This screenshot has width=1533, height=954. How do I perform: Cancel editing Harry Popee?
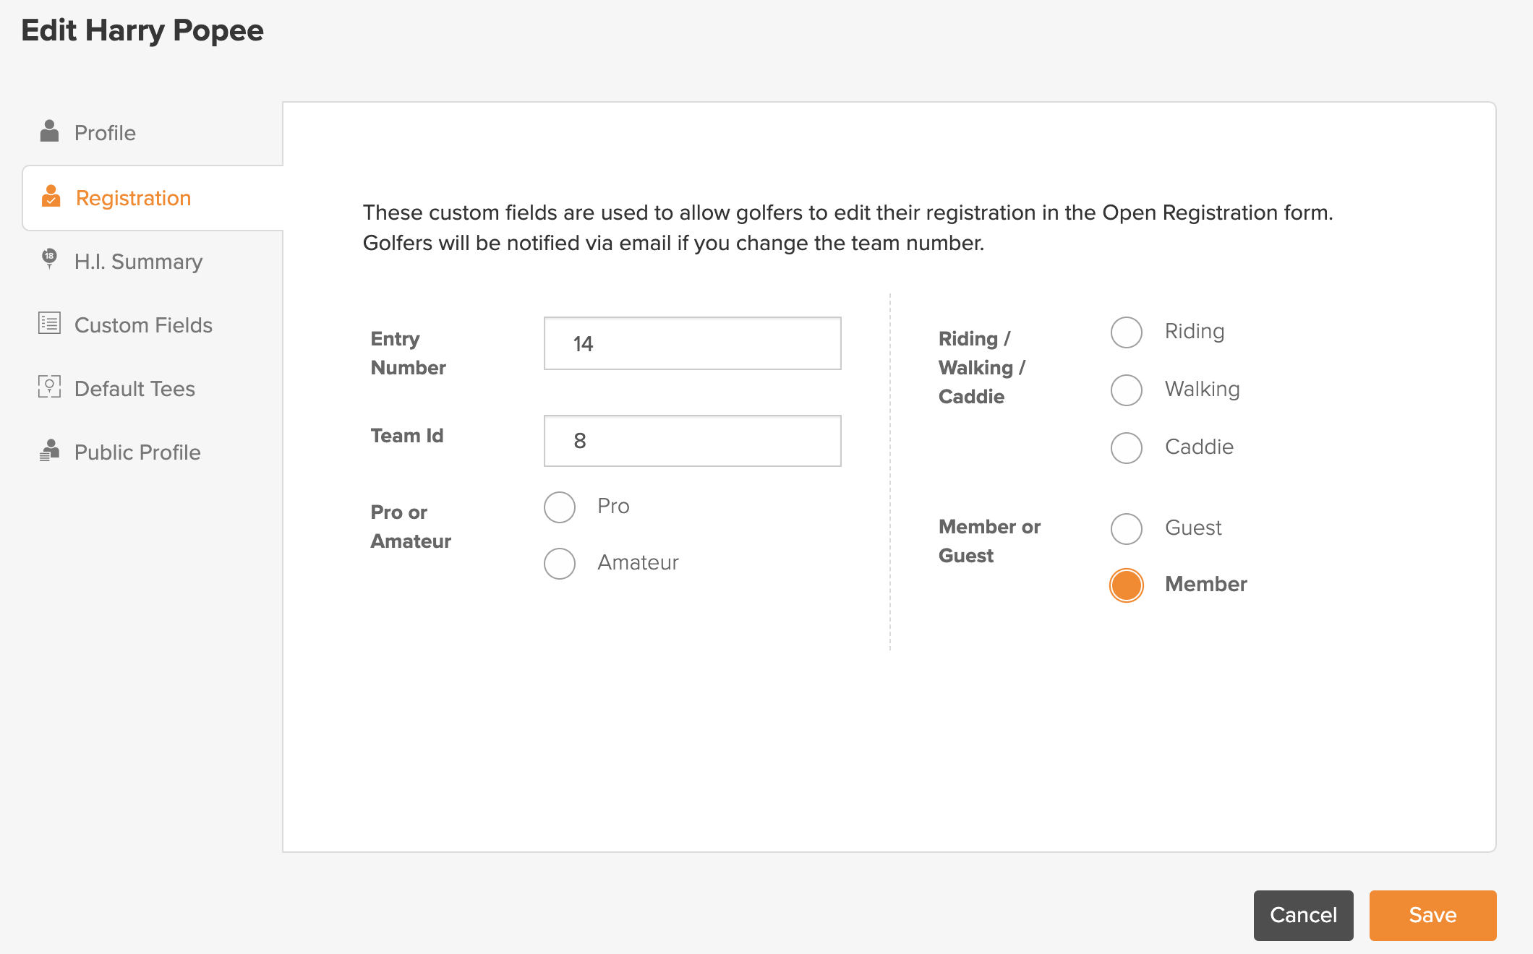pos(1303,915)
